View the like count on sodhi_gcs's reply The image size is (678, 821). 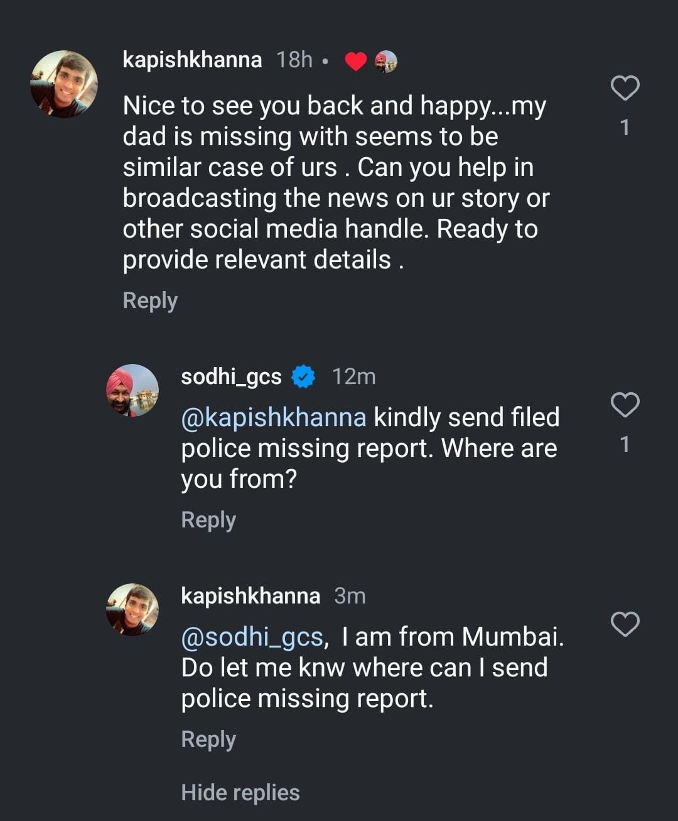(625, 445)
